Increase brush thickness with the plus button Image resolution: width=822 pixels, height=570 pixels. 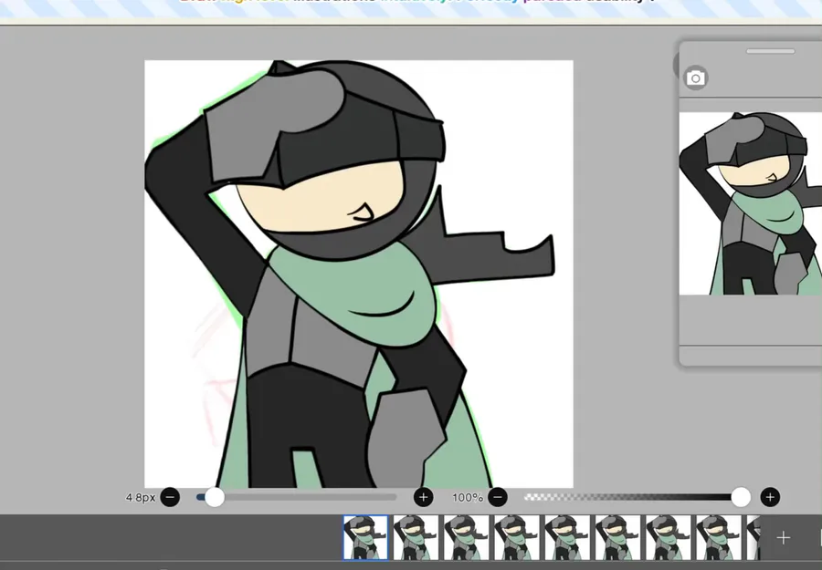coord(424,497)
